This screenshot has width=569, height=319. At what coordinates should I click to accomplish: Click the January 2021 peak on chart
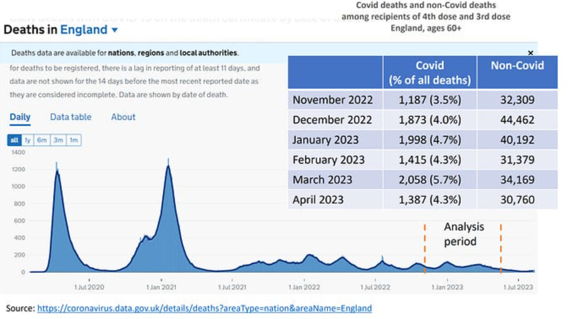coord(168,167)
